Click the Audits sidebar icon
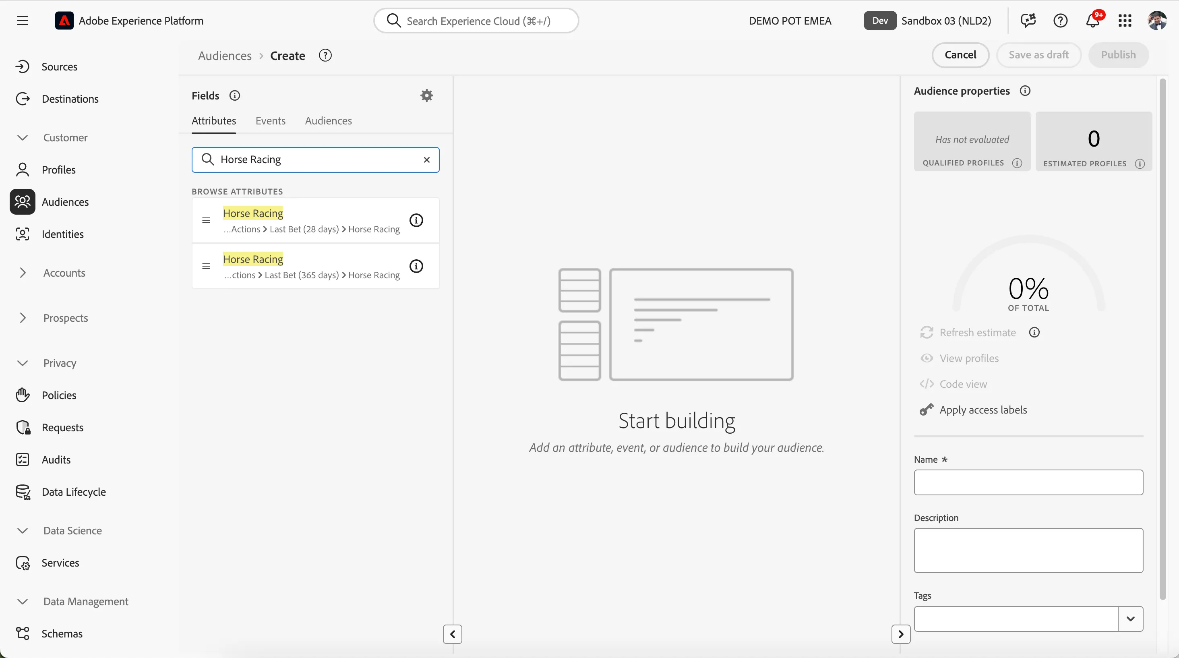The width and height of the screenshot is (1179, 658). pos(23,459)
